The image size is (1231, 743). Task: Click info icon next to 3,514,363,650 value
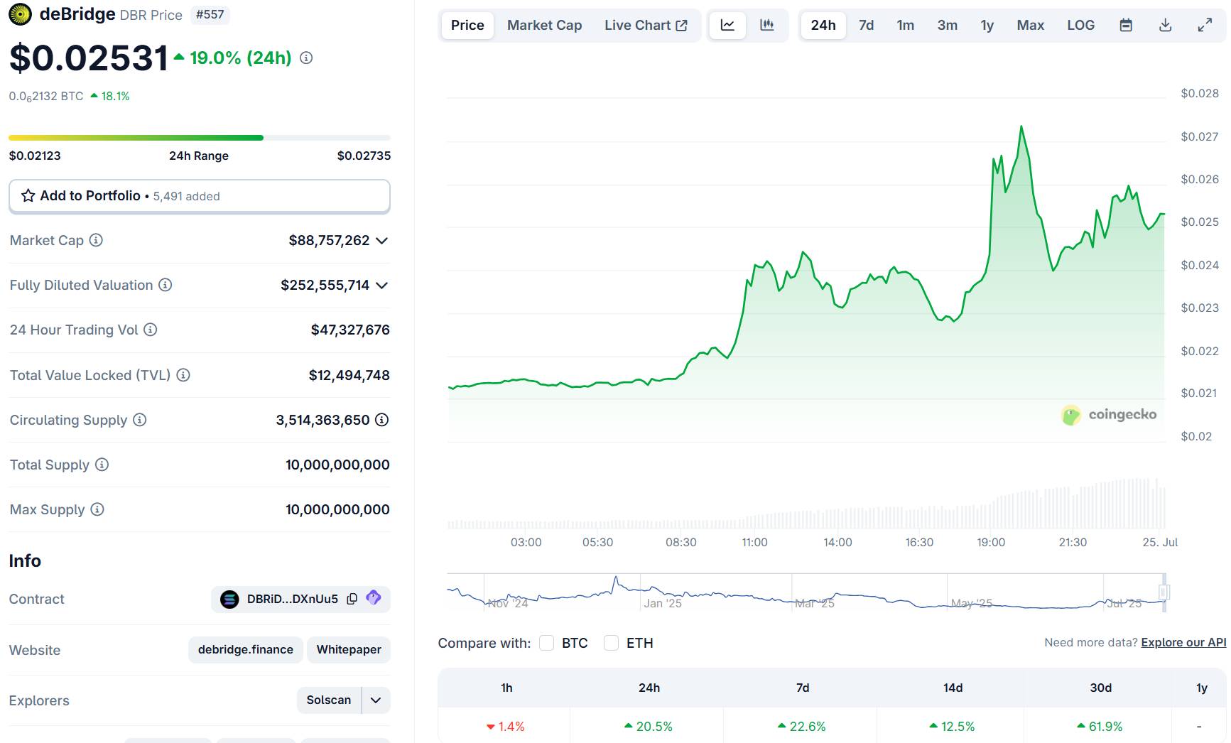[x=382, y=420]
